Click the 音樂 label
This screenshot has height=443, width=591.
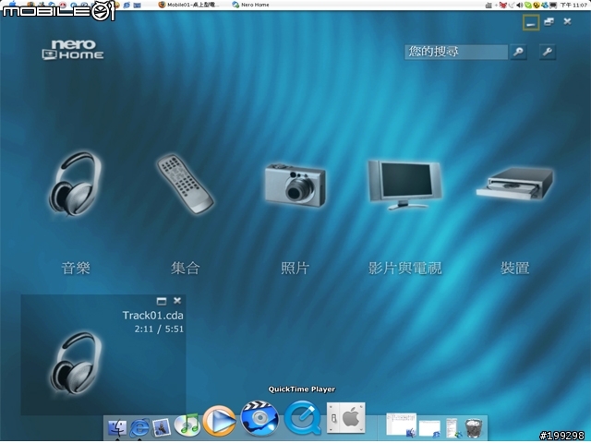pos(76,269)
